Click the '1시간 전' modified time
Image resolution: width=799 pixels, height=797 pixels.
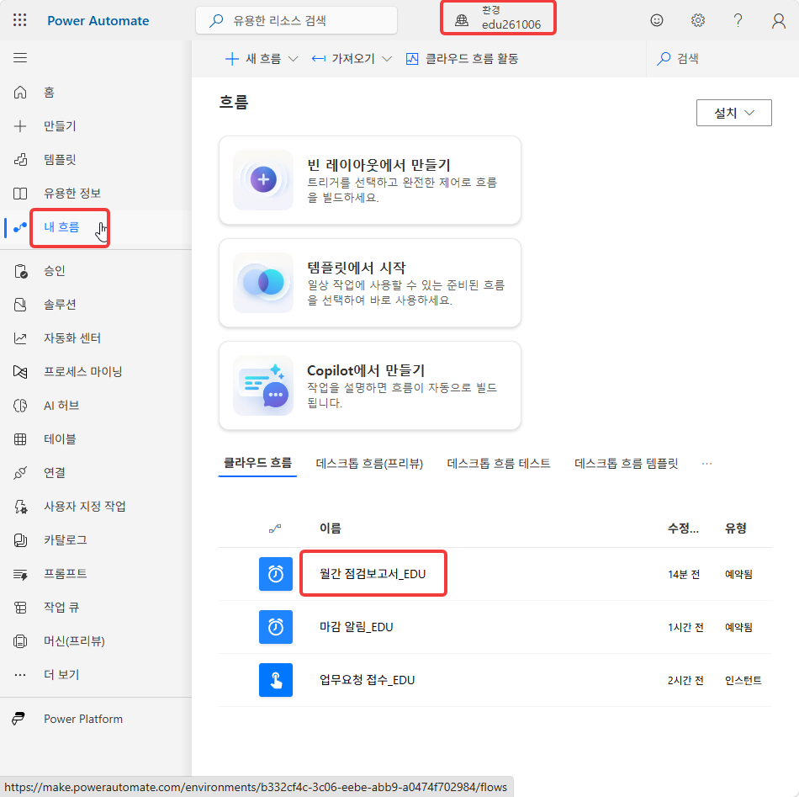pos(685,627)
